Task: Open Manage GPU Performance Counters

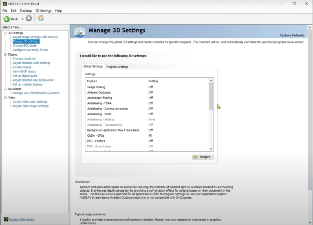Action: 36,93
